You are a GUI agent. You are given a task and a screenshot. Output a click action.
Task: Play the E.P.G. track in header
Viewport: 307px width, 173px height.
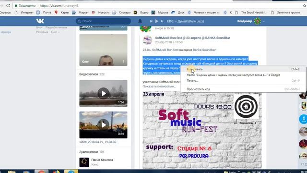click(x=157, y=21)
